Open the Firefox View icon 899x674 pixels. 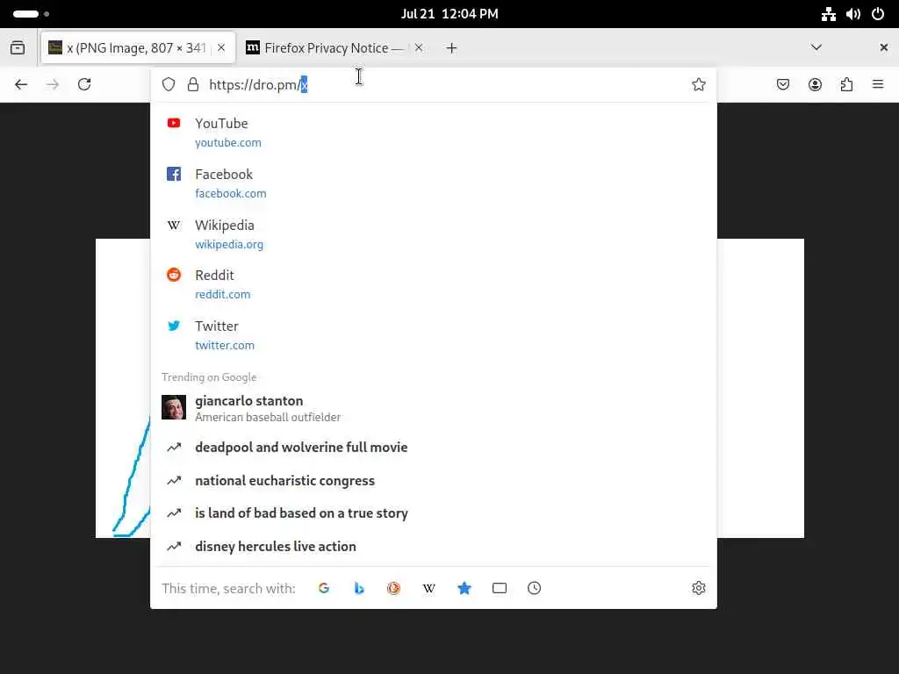(x=18, y=47)
